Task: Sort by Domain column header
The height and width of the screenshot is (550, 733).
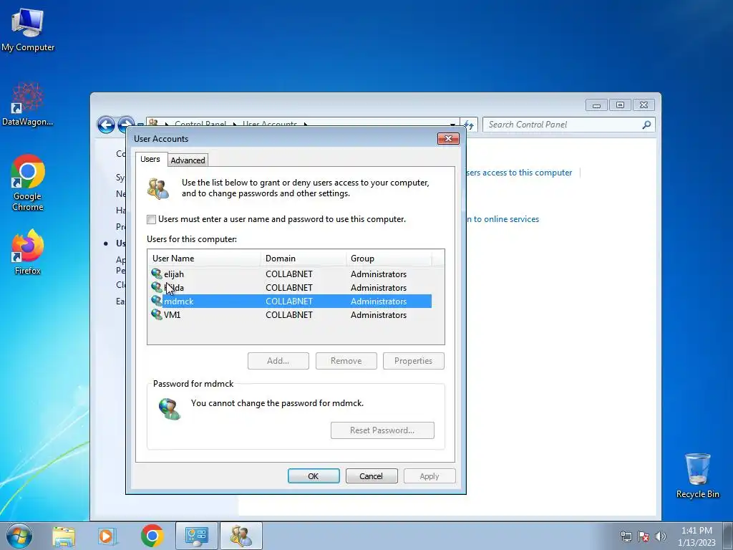Action: (x=304, y=258)
